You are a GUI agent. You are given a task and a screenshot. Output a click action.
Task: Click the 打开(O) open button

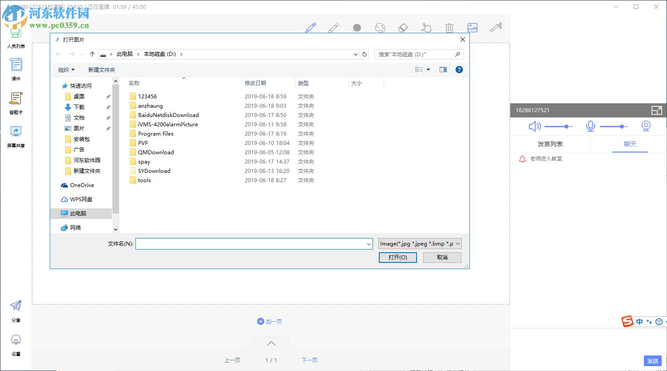pos(397,258)
